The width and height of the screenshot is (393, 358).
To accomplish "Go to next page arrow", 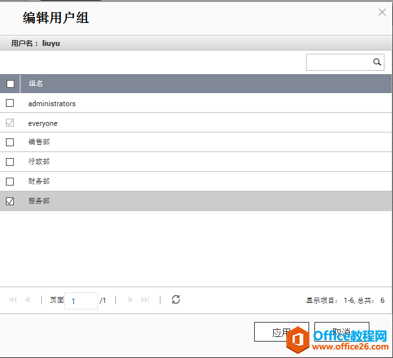I will tap(130, 300).
